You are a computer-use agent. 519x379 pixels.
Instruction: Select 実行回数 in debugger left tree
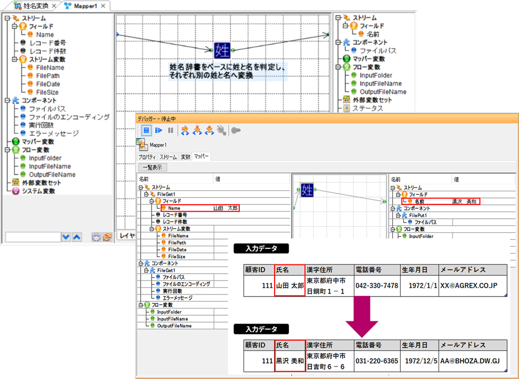click(x=172, y=291)
